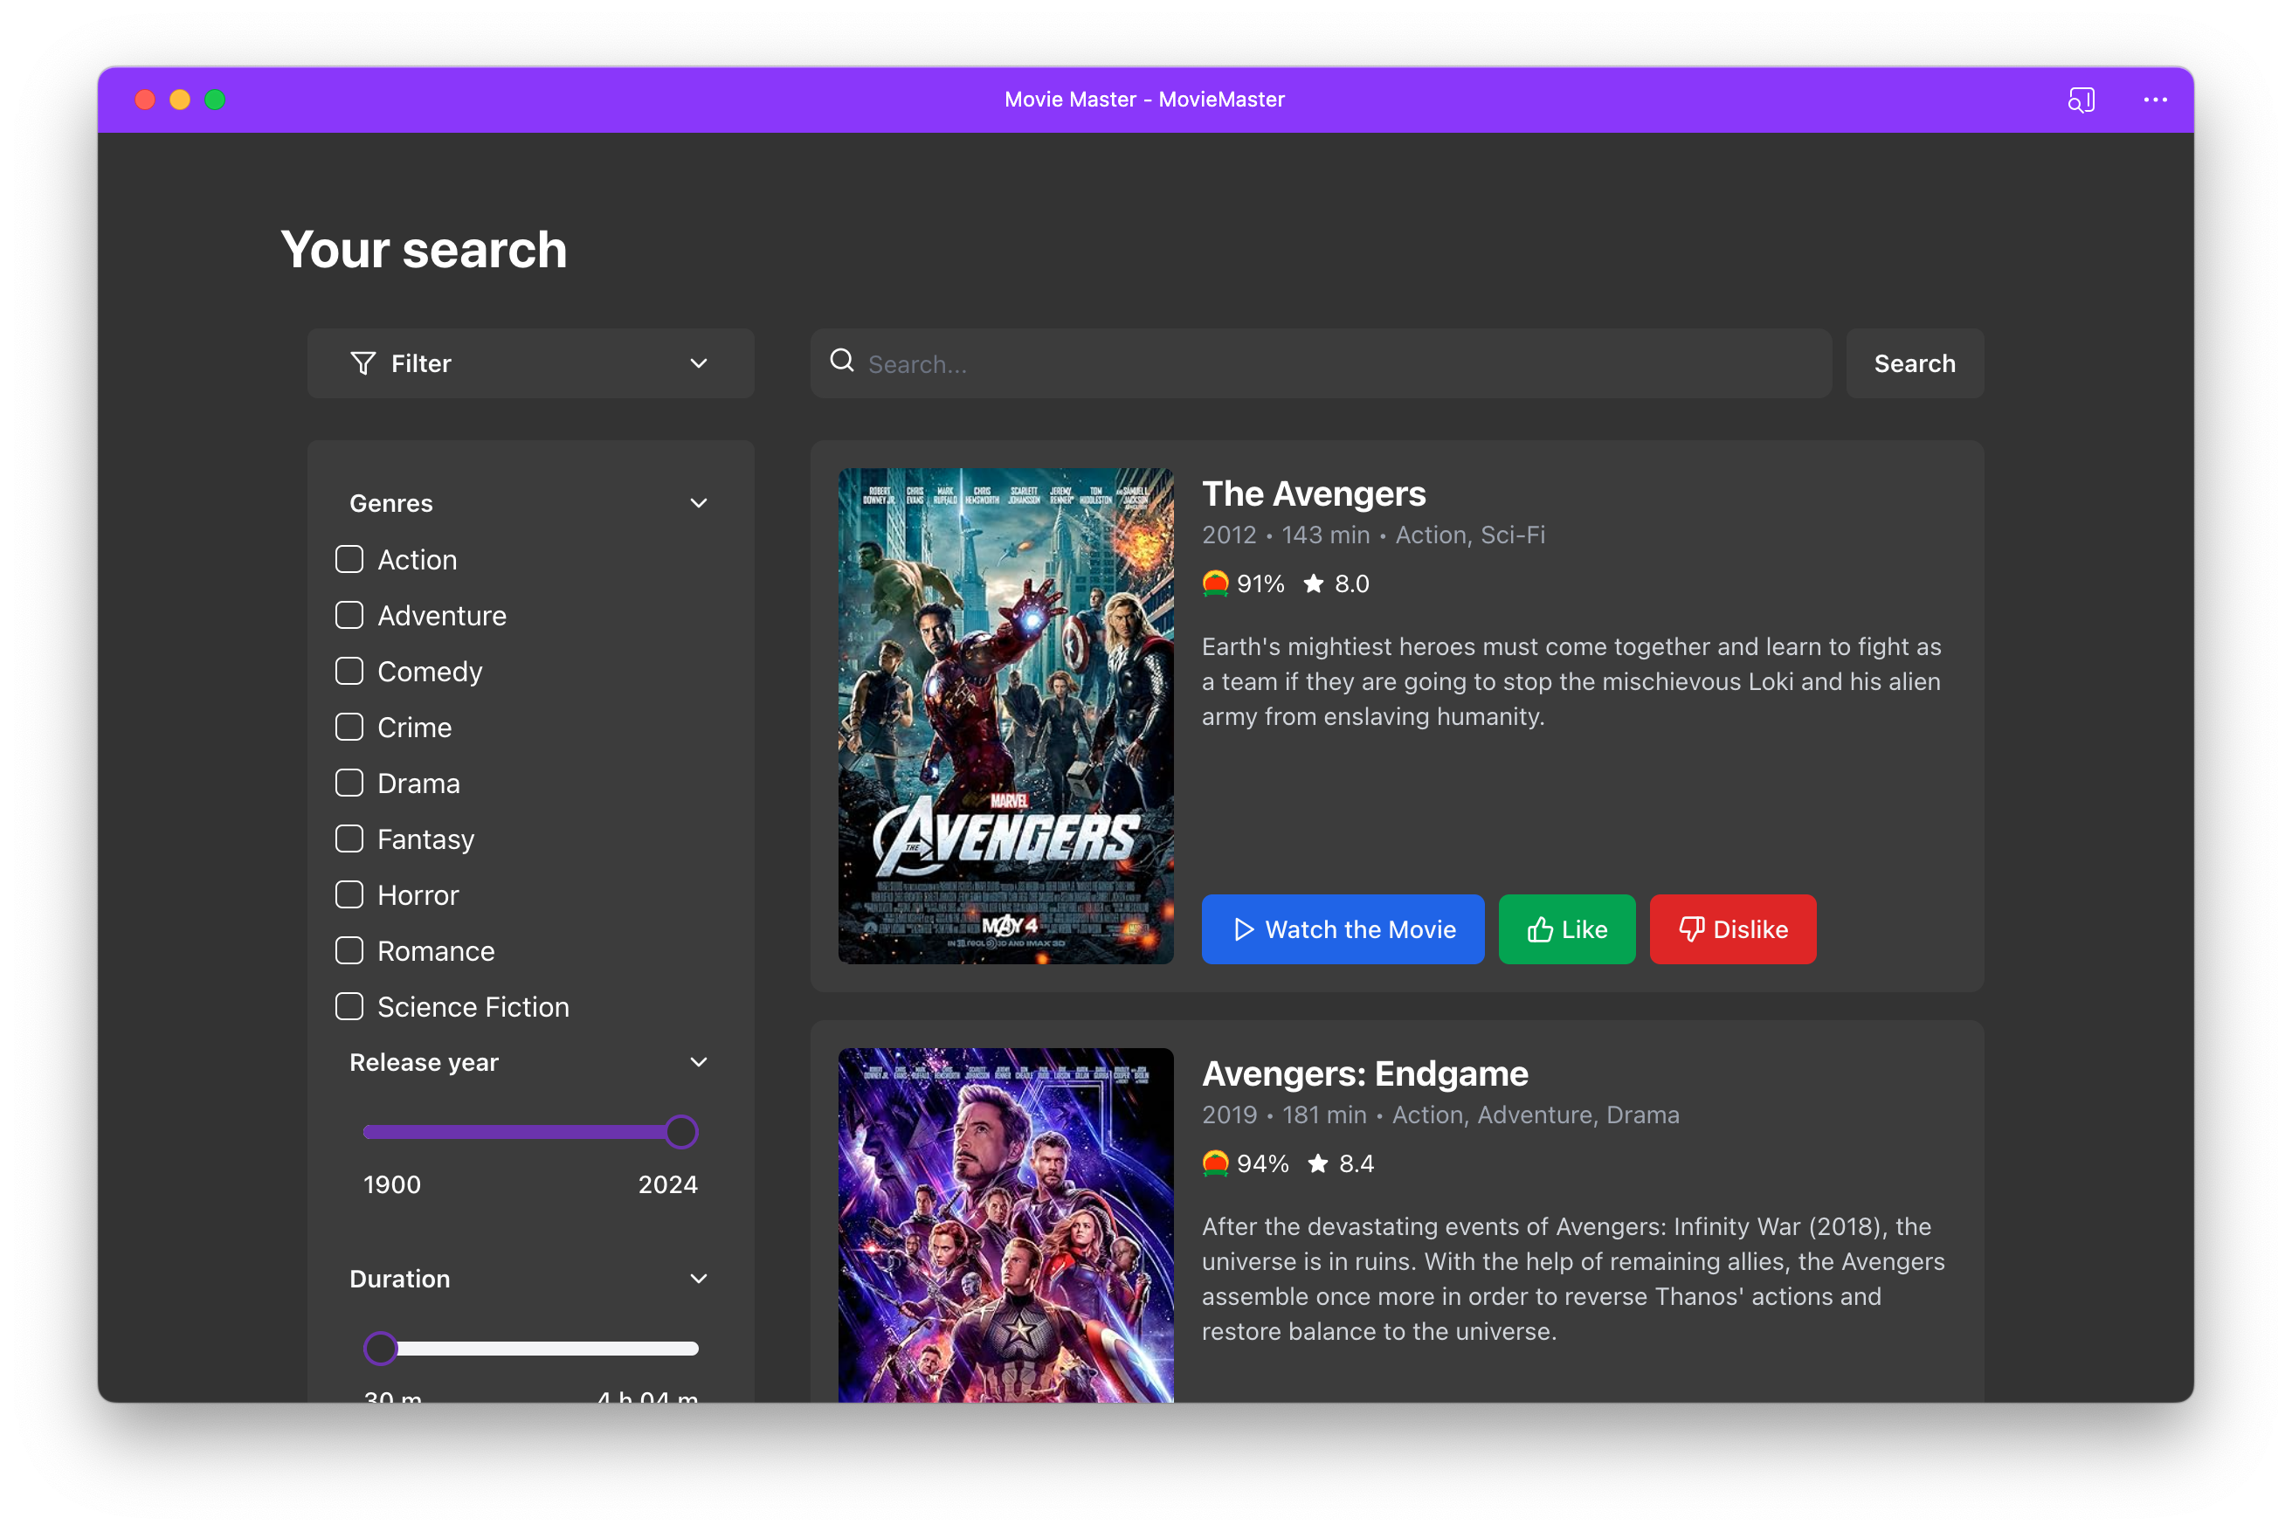The height and width of the screenshot is (1532, 2292).
Task: Click the Like thumbs-up icon
Action: (1540, 928)
